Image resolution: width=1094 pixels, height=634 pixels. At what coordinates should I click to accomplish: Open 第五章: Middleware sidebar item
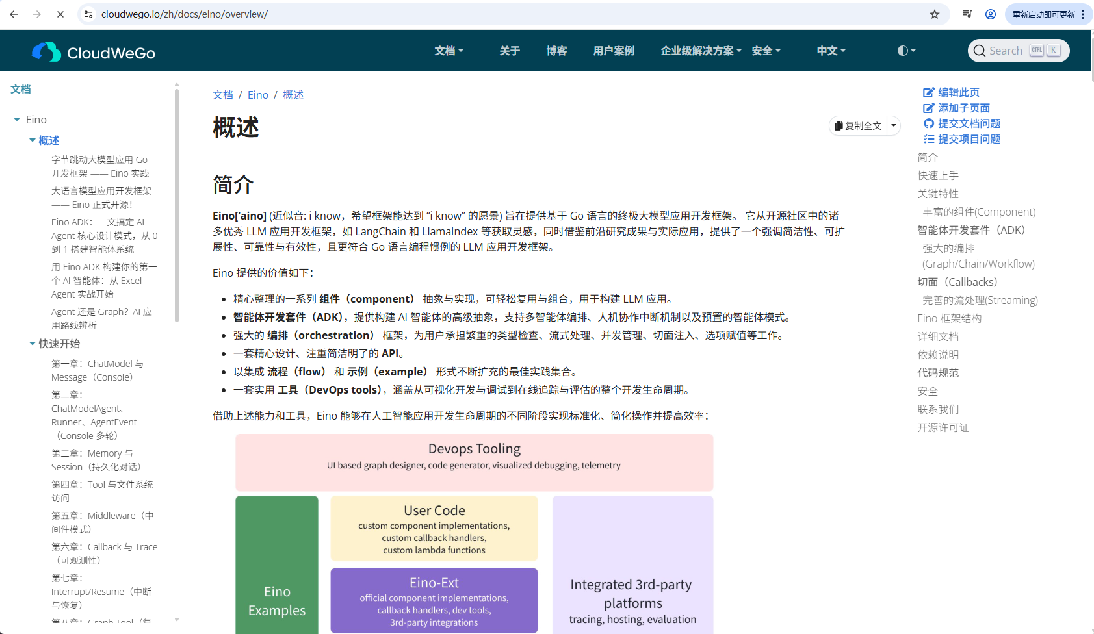[103, 522]
